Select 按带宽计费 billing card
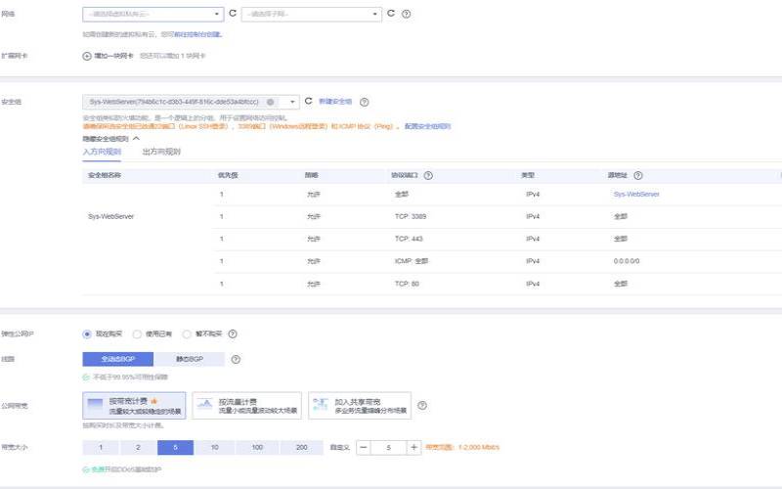 (134, 405)
